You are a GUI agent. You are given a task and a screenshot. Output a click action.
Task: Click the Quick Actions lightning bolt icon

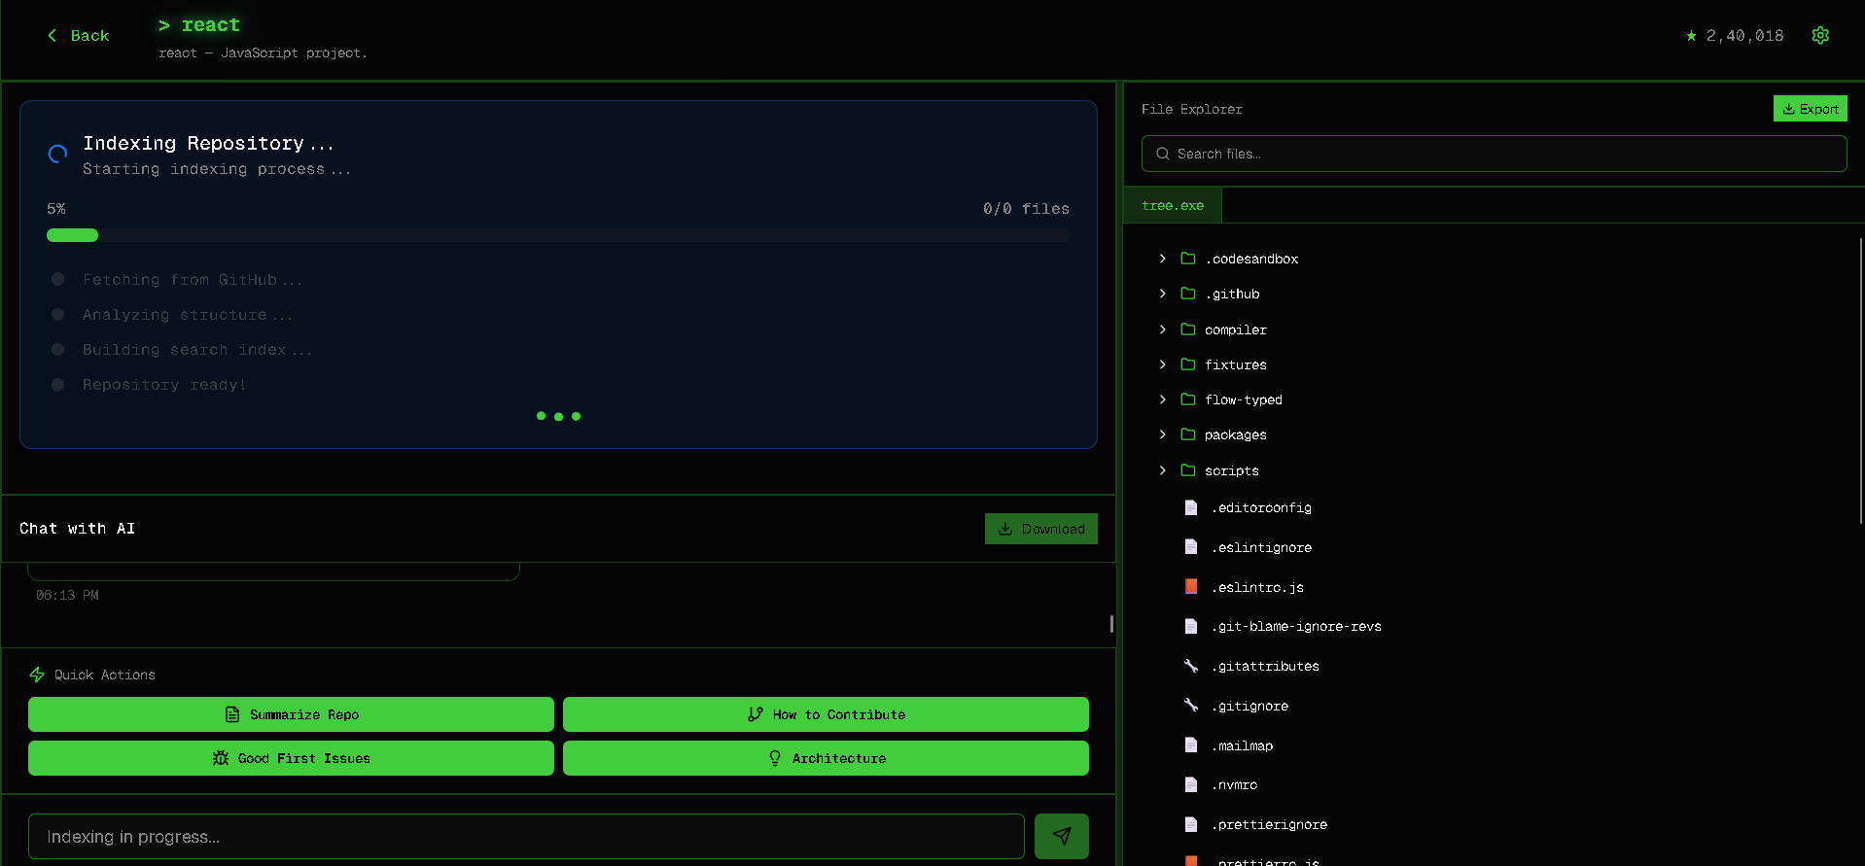point(37,675)
